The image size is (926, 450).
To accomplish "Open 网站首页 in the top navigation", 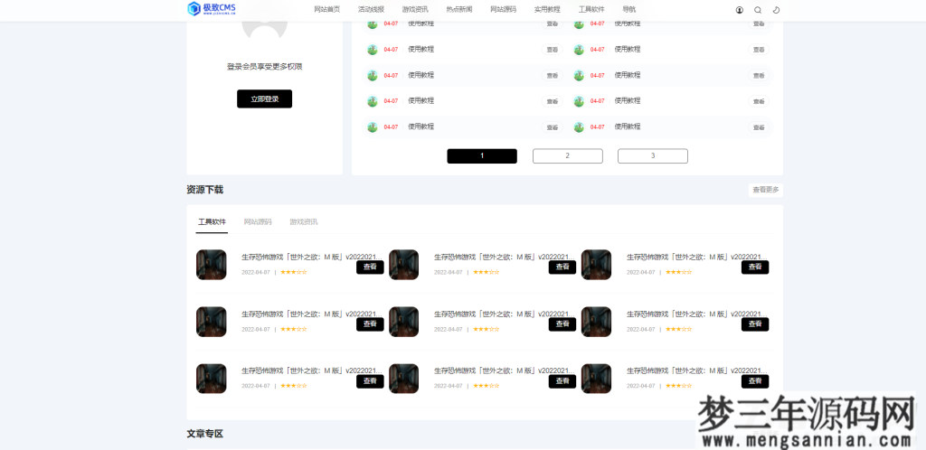I will (x=327, y=9).
